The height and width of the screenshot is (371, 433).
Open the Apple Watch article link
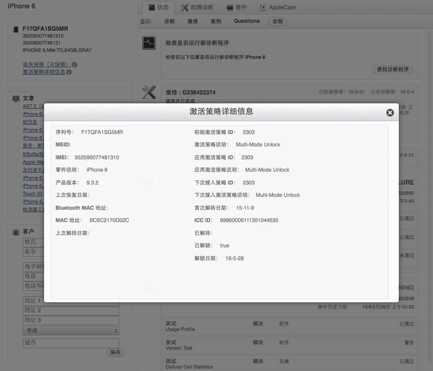point(33,162)
